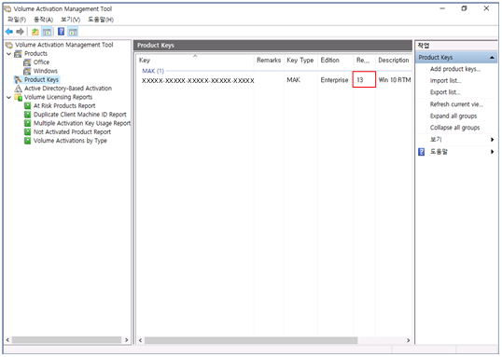Sort by the Edition column header
502x357 pixels.
click(x=335, y=61)
